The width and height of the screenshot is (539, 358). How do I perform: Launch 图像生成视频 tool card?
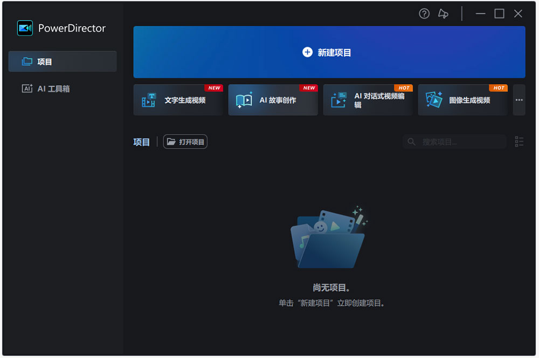[x=462, y=100]
